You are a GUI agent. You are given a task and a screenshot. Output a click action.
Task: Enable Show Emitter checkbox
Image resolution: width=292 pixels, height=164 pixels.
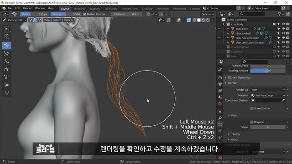coord(252,108)
